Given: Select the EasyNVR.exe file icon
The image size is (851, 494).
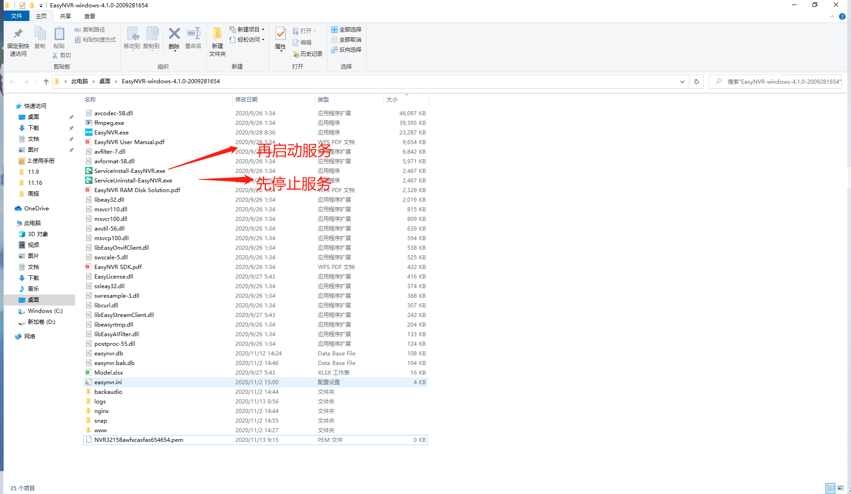Looking at the screenshot, I should tap(89, 133).
